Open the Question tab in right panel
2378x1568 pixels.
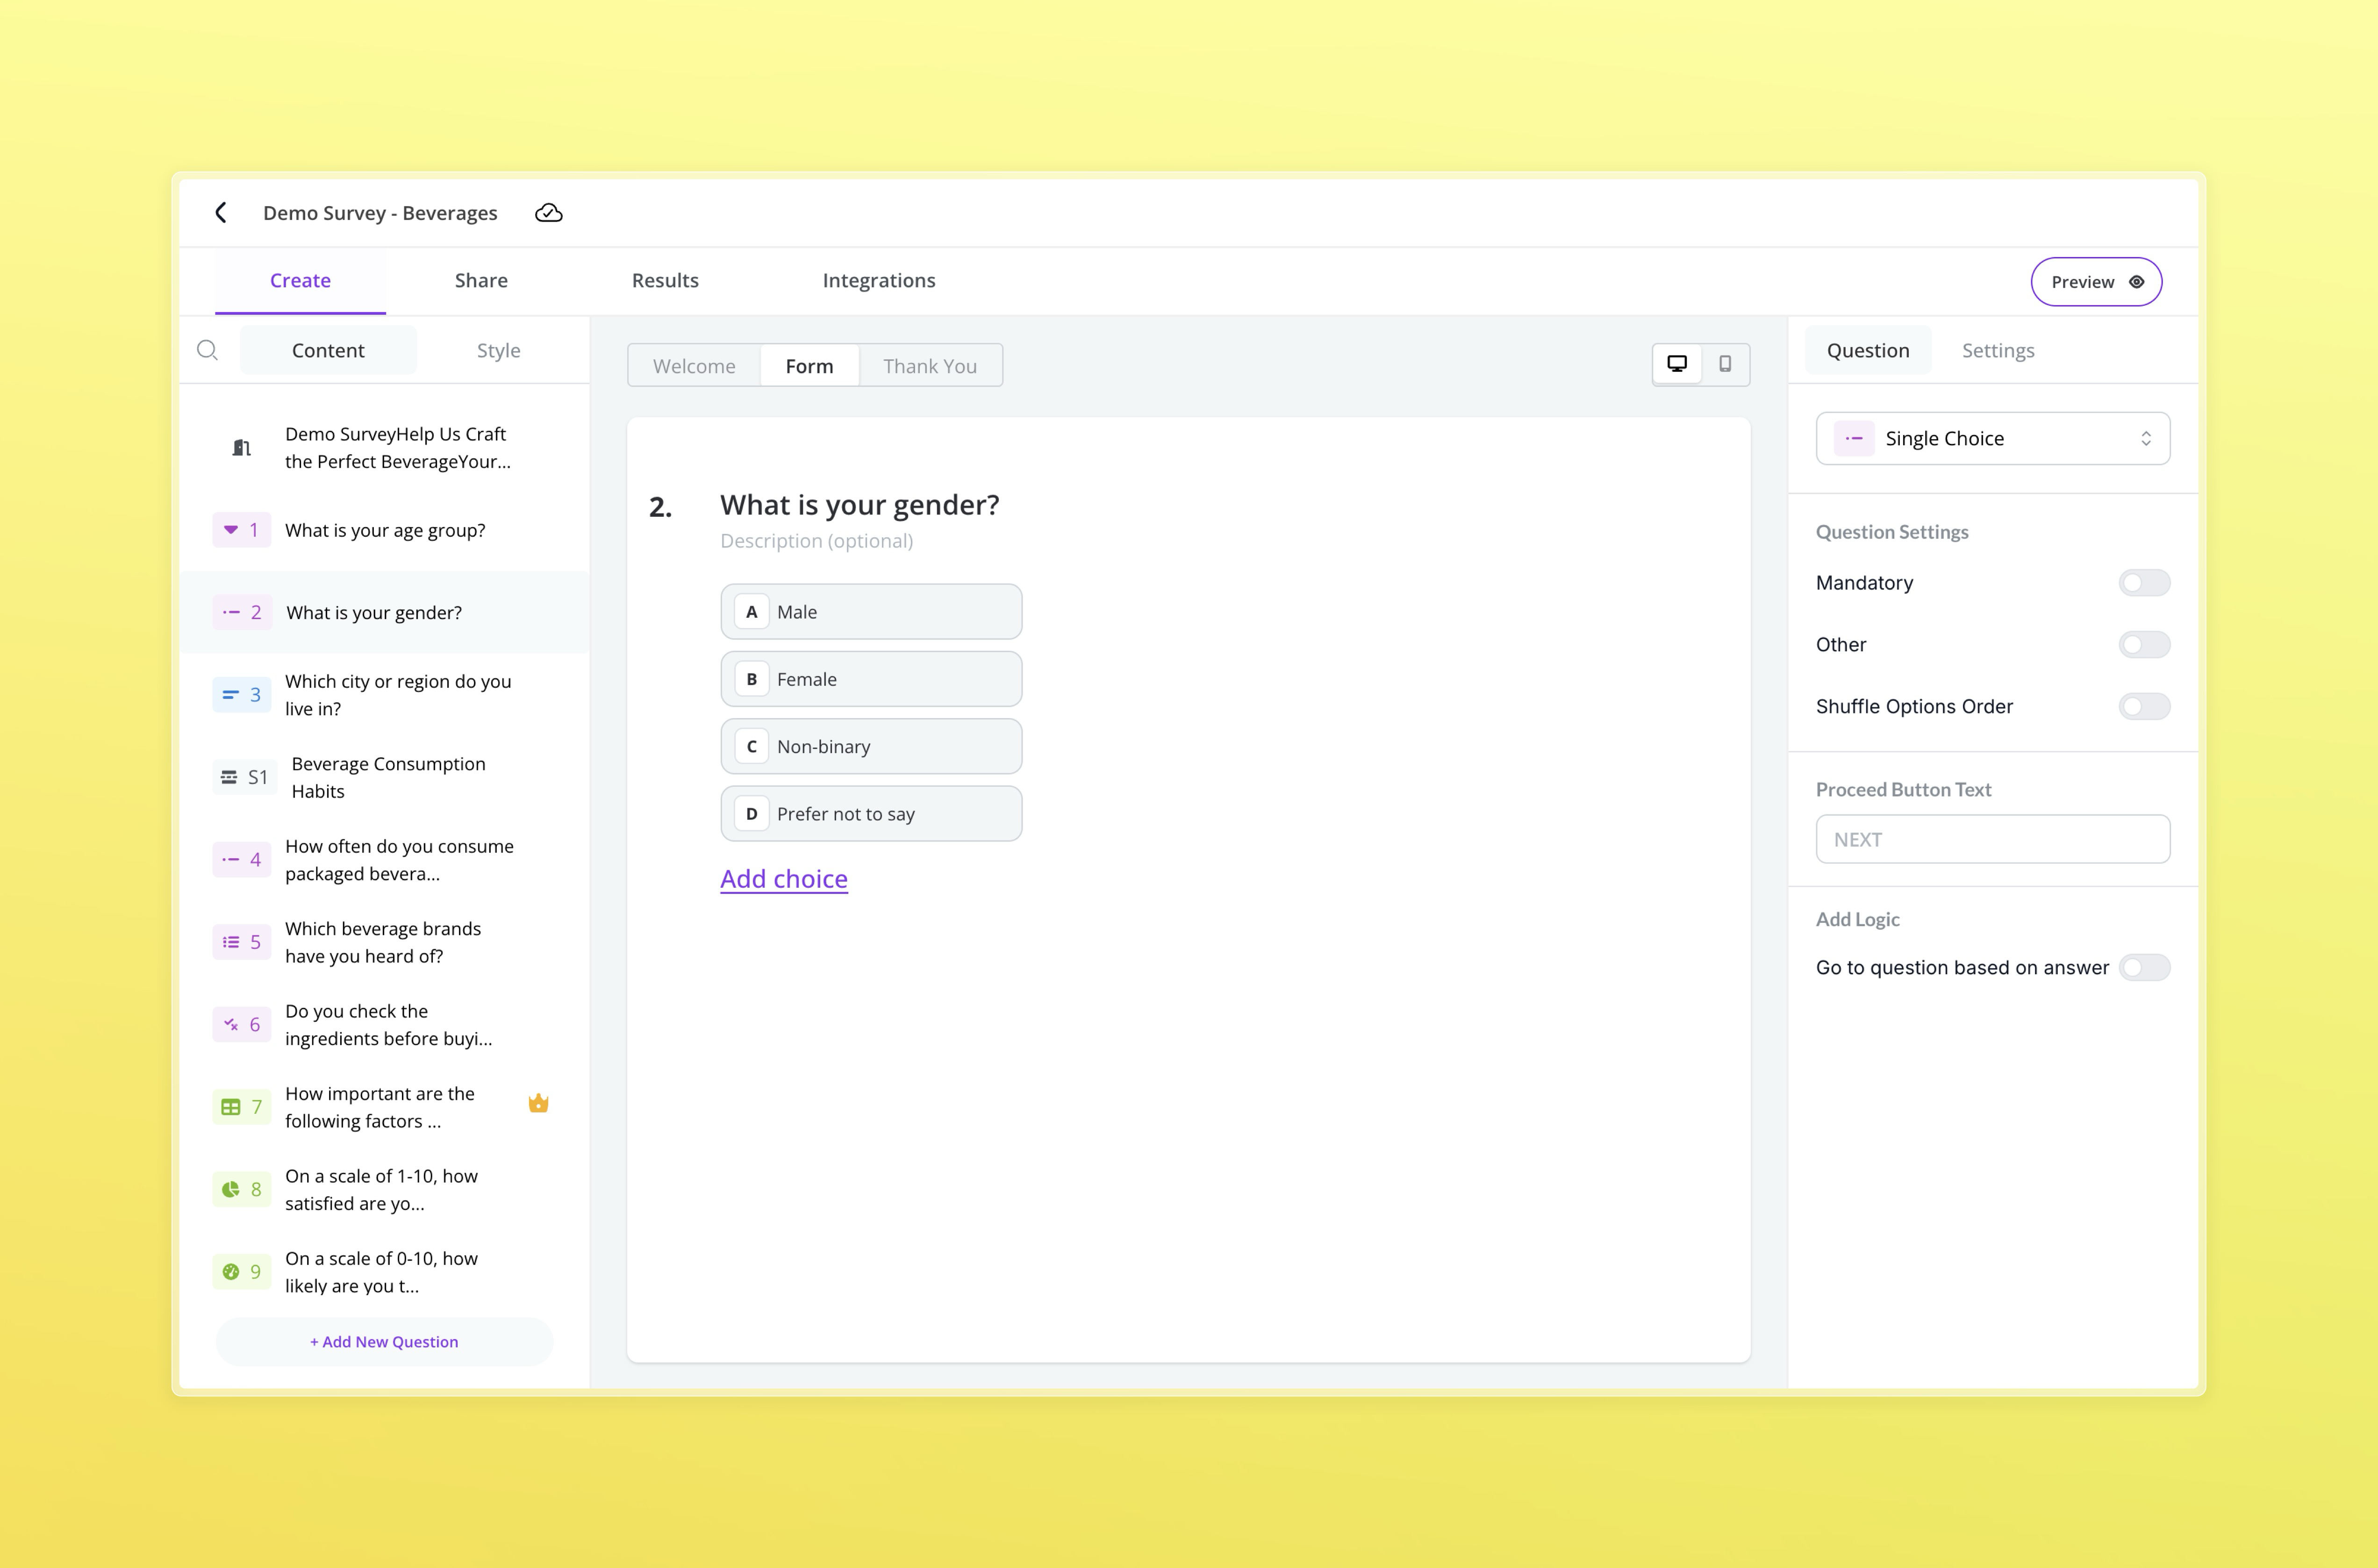click(1868, 350)
